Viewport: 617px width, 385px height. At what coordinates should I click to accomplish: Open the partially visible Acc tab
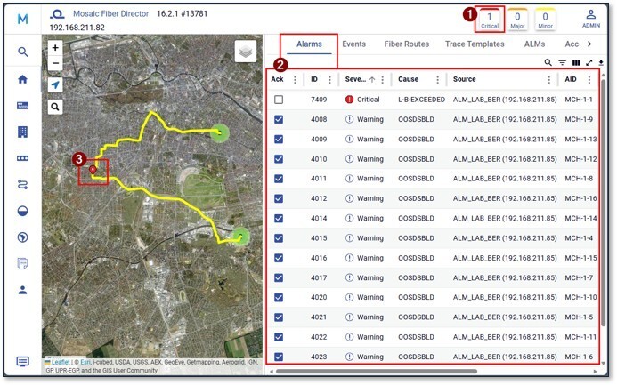point(572,44)
